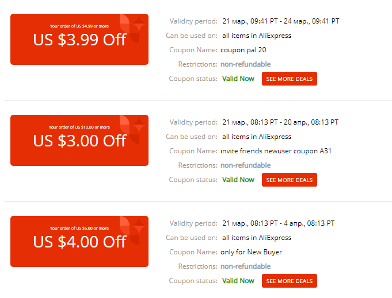Click 'invite friends newuser coupon A31' text
Image resolution: width=392 pixels, height=298 pixels.
276,151
